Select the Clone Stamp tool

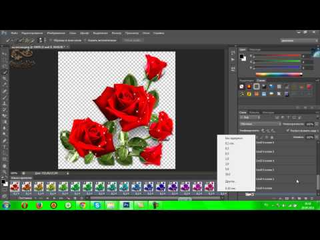pos(5,103)
